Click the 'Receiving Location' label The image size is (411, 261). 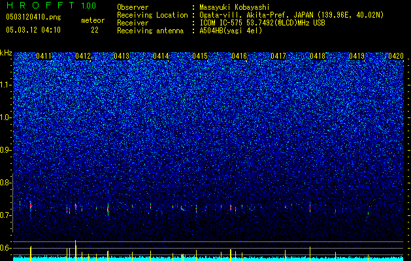[152, 15]
